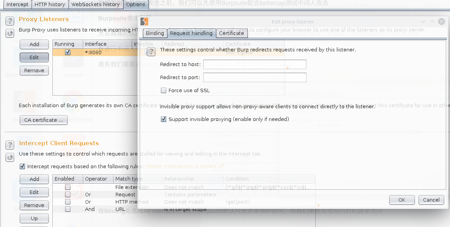Enable Force use of SSL
The image size is (450, 227).
tap(164, 91)
